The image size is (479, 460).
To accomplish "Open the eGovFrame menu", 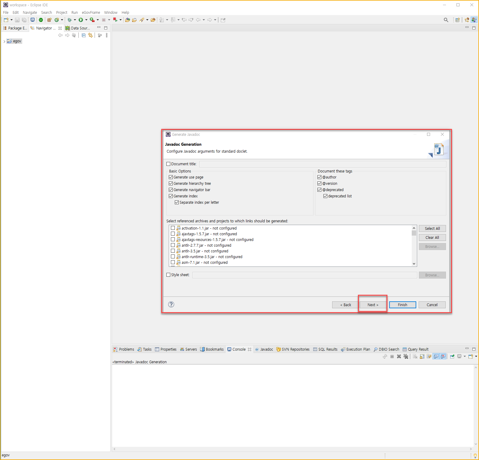I will (x=91, y=12).
